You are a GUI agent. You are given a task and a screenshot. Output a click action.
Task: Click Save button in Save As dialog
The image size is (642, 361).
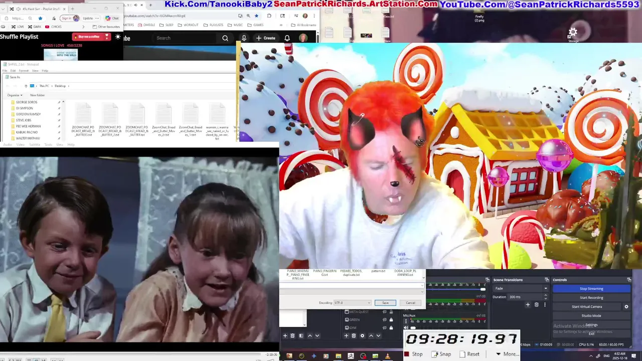tap(385, 303)
